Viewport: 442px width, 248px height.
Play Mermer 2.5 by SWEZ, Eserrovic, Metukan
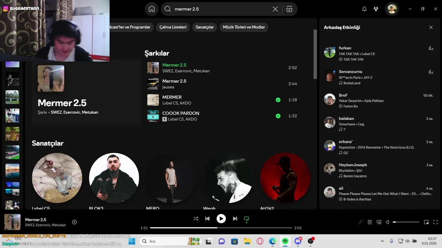coord(223,68)
